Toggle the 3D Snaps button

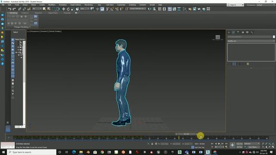click(107, 9)
